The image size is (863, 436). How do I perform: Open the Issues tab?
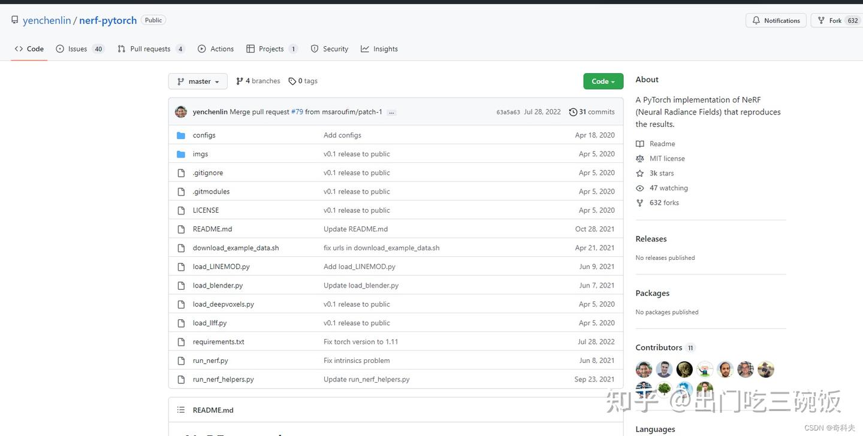tap(80, 49)
